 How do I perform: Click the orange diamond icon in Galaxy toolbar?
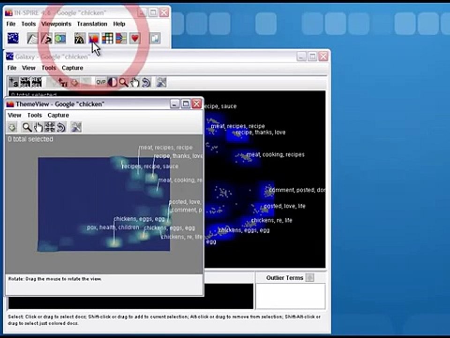tap(75, 82)
